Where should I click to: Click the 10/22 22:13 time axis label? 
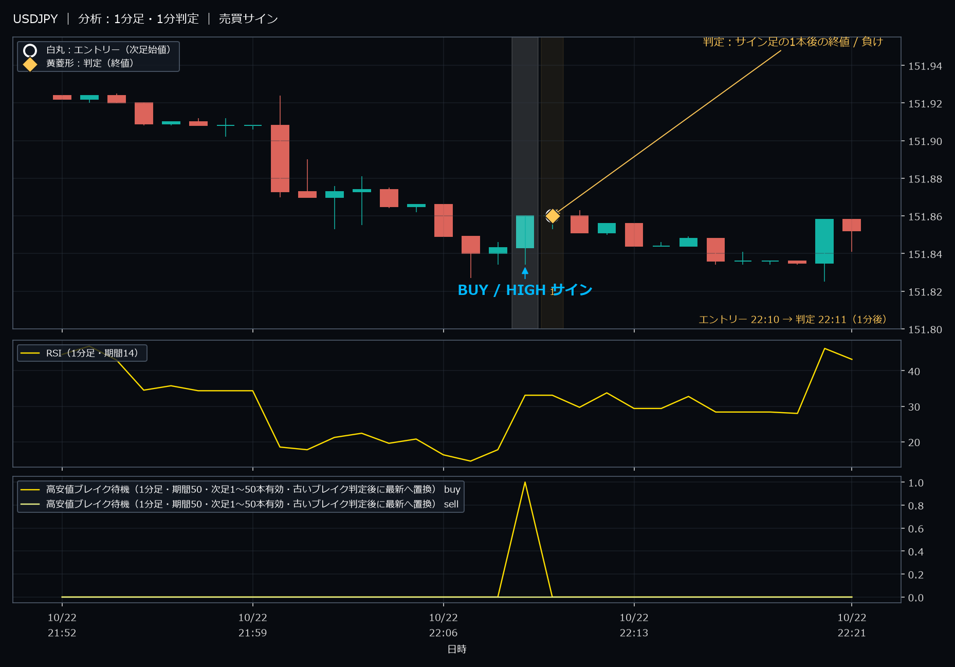tap(634, 625)
